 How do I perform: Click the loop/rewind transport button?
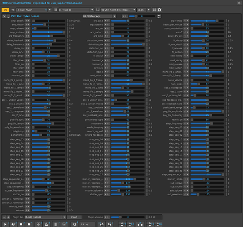(x=13, y=224)
